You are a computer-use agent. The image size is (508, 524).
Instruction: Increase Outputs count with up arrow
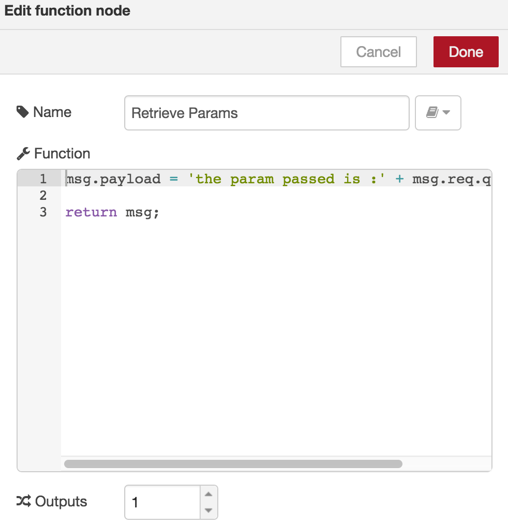tap(208, 494)
